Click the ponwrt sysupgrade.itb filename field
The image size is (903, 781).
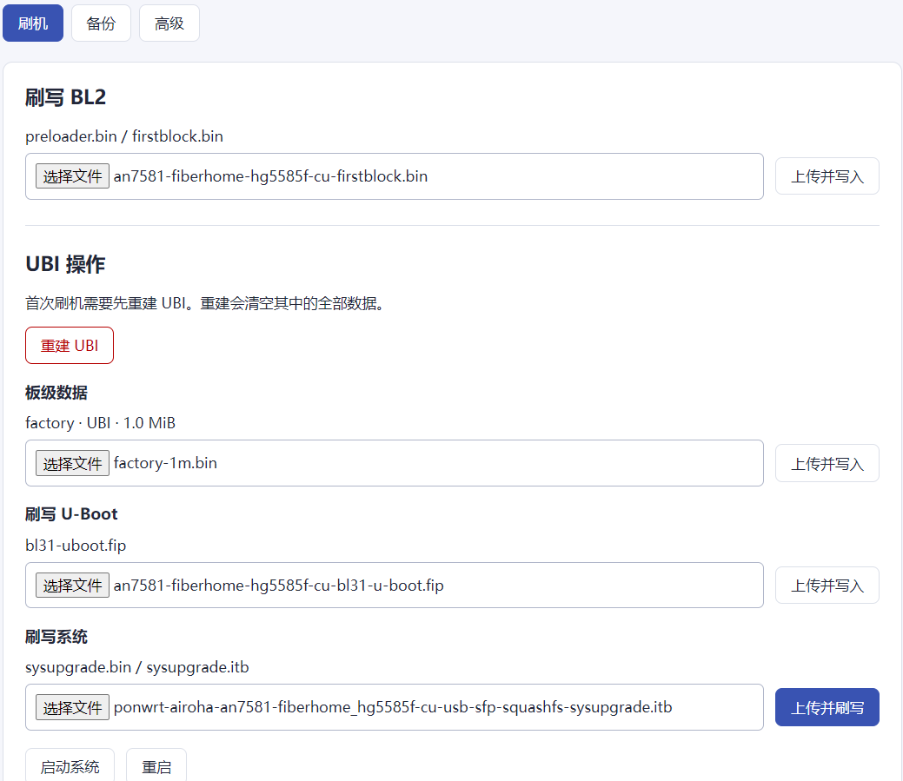click(393, 707)
